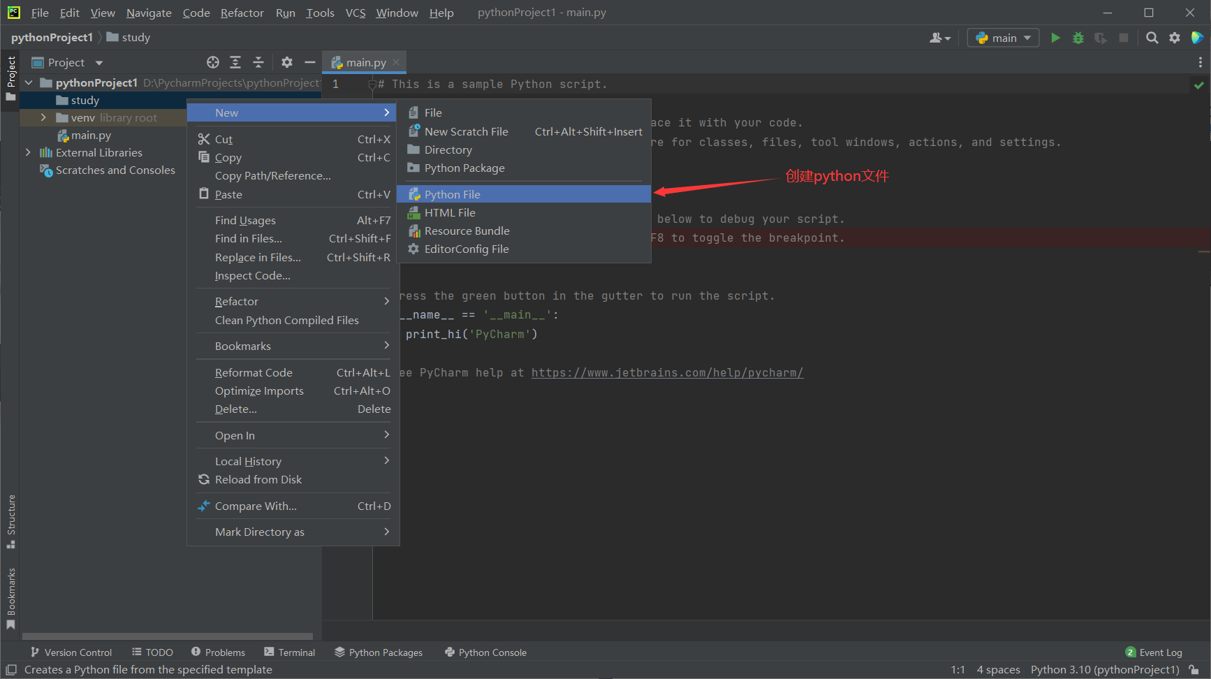Open JetBrains Toolbox colorful icon
This screenshot has width=1211, height=679.
[x=1197, y=38]
